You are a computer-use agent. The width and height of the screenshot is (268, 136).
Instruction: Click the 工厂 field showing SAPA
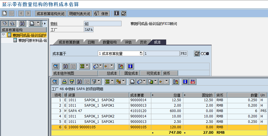point(89,29)
